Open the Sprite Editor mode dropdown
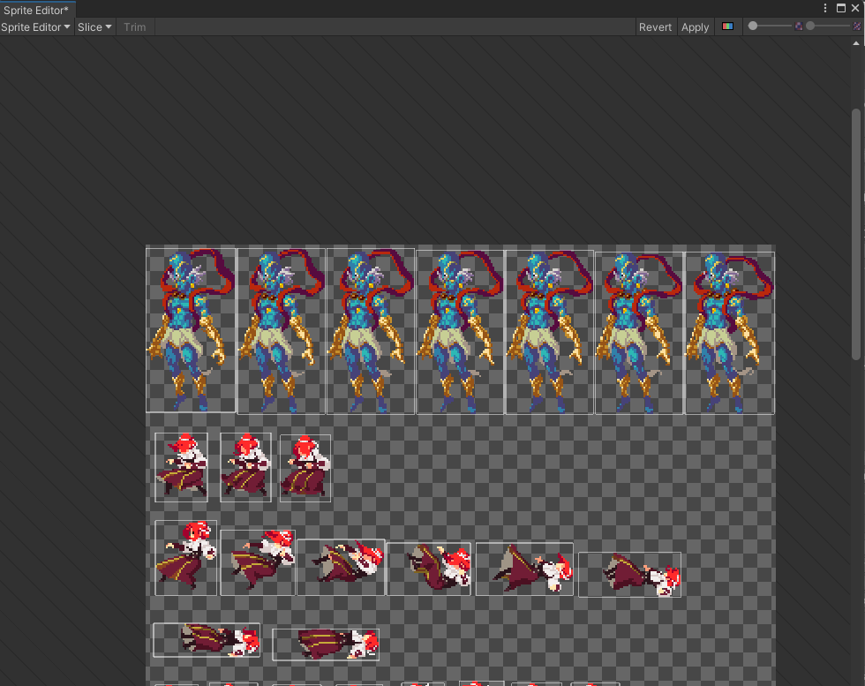865x686 pixels. (x=34, y=26)
